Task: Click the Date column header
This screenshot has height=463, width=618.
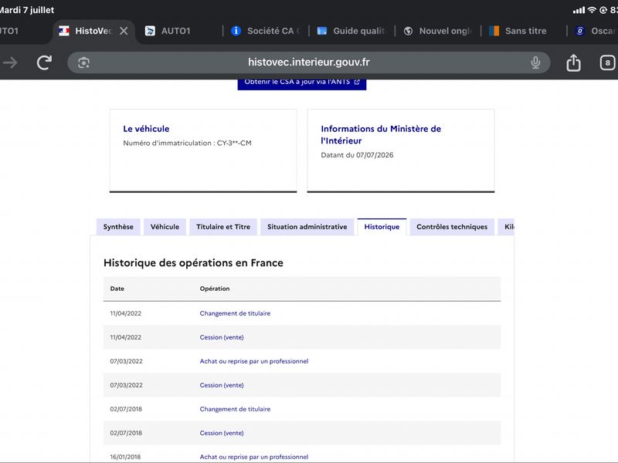Action: click(117, 289)
